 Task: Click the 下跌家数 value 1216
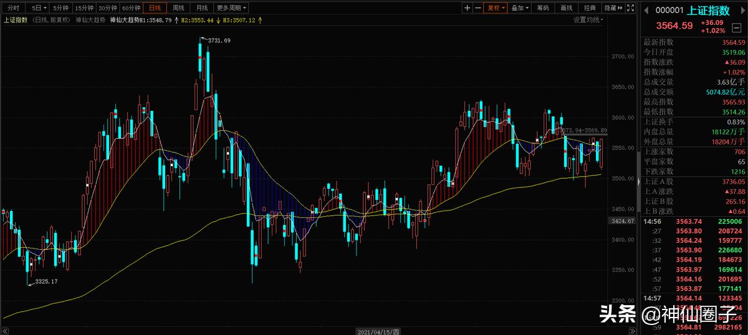[737, 171]
